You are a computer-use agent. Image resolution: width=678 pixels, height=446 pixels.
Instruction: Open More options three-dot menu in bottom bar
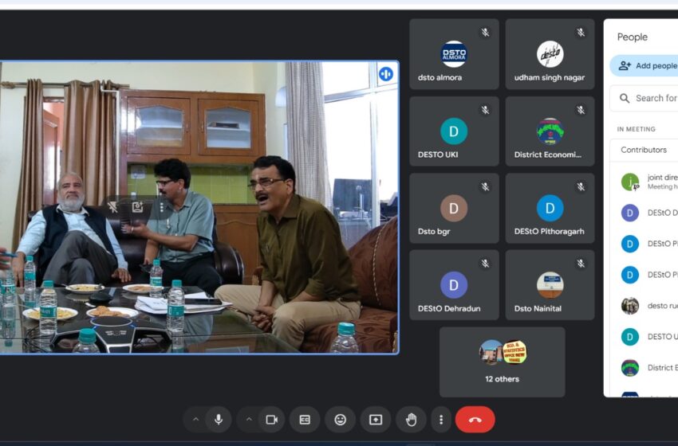tap(441, 420)
